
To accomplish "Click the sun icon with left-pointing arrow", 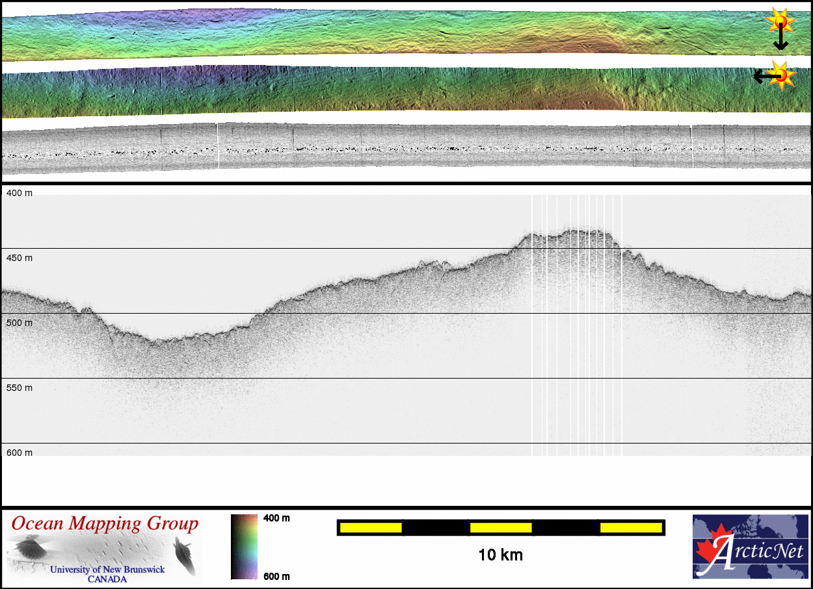I will pyautogui.click(x=781, y=75).
